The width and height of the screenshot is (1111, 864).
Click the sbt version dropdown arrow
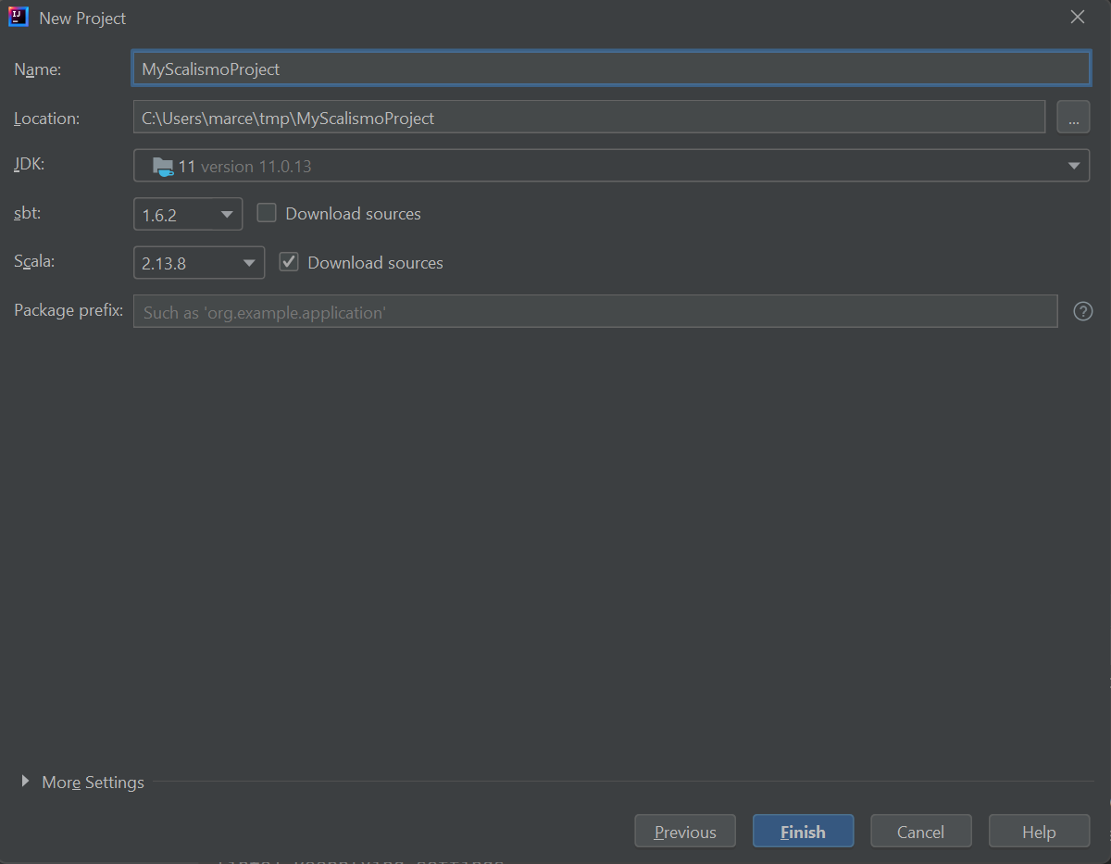pos(227,214)
